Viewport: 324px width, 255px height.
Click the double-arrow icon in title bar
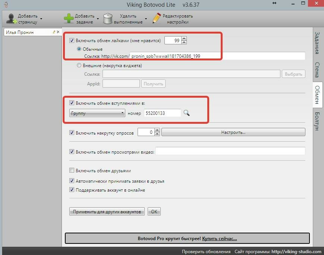point(274,3)
